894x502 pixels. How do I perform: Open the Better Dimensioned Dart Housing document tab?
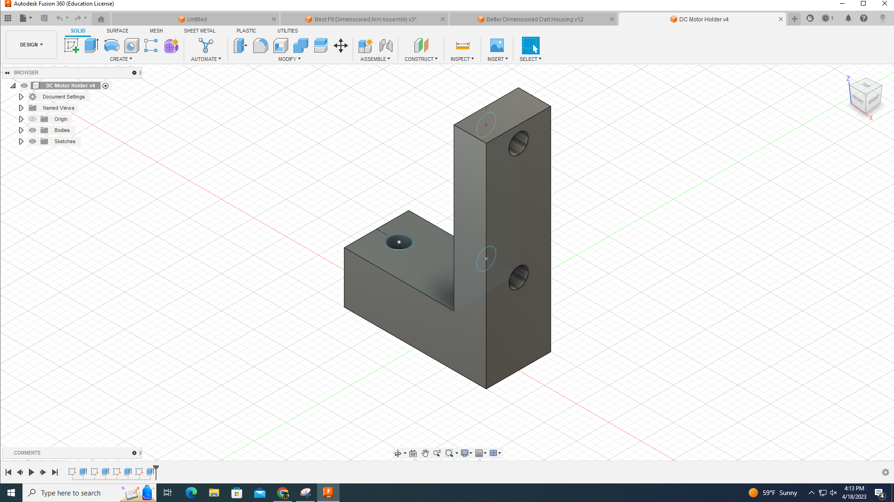tap(534, 19)
